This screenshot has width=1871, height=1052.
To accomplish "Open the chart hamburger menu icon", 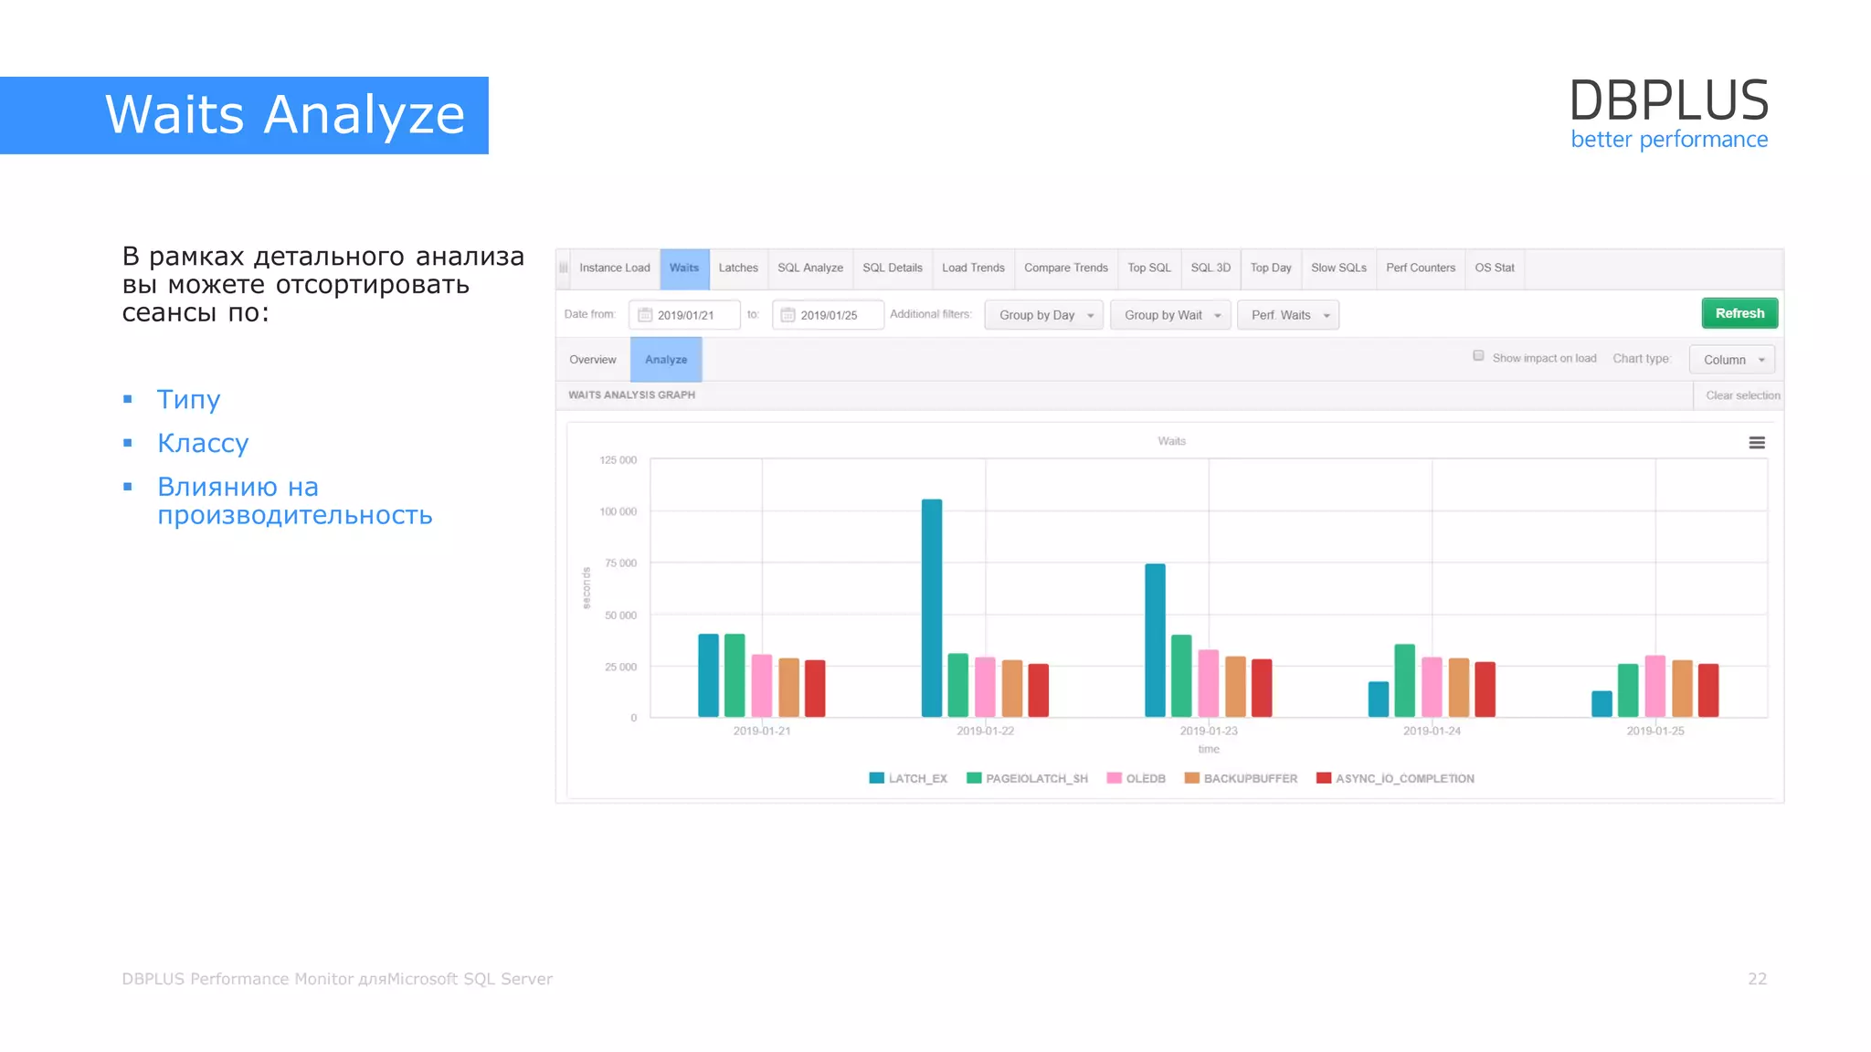I will [x=1756, y=443].
